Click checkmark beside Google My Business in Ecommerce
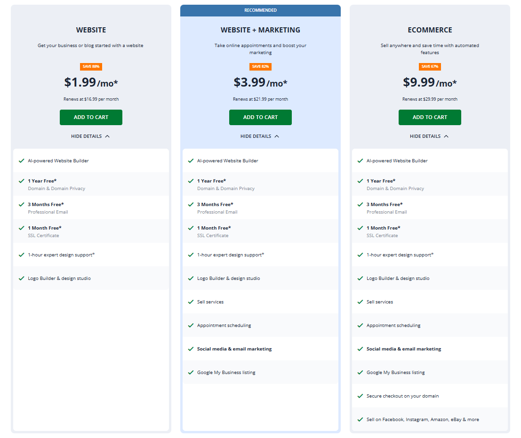Image resolution: width=521 pixels, height=438 pixels. 360,373
